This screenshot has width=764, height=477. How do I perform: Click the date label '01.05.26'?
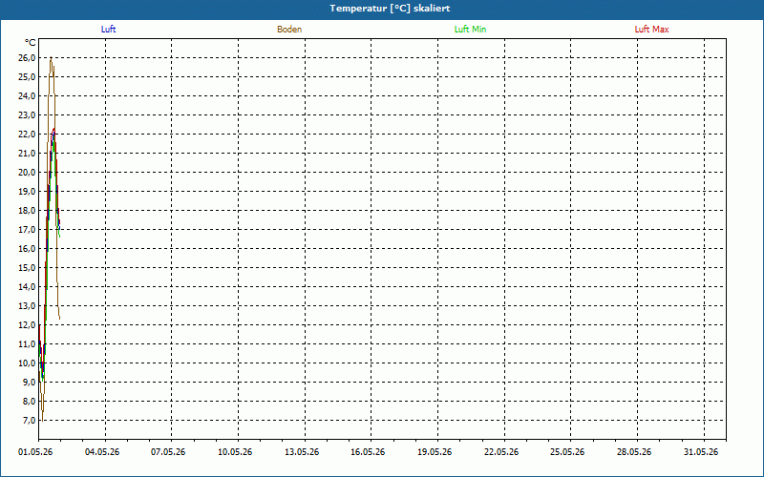(35, 452)
